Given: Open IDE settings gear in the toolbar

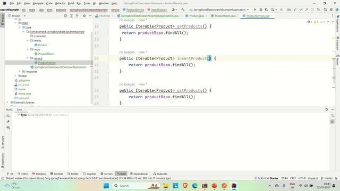Looking at the screenshot, I should pos(331,10).
